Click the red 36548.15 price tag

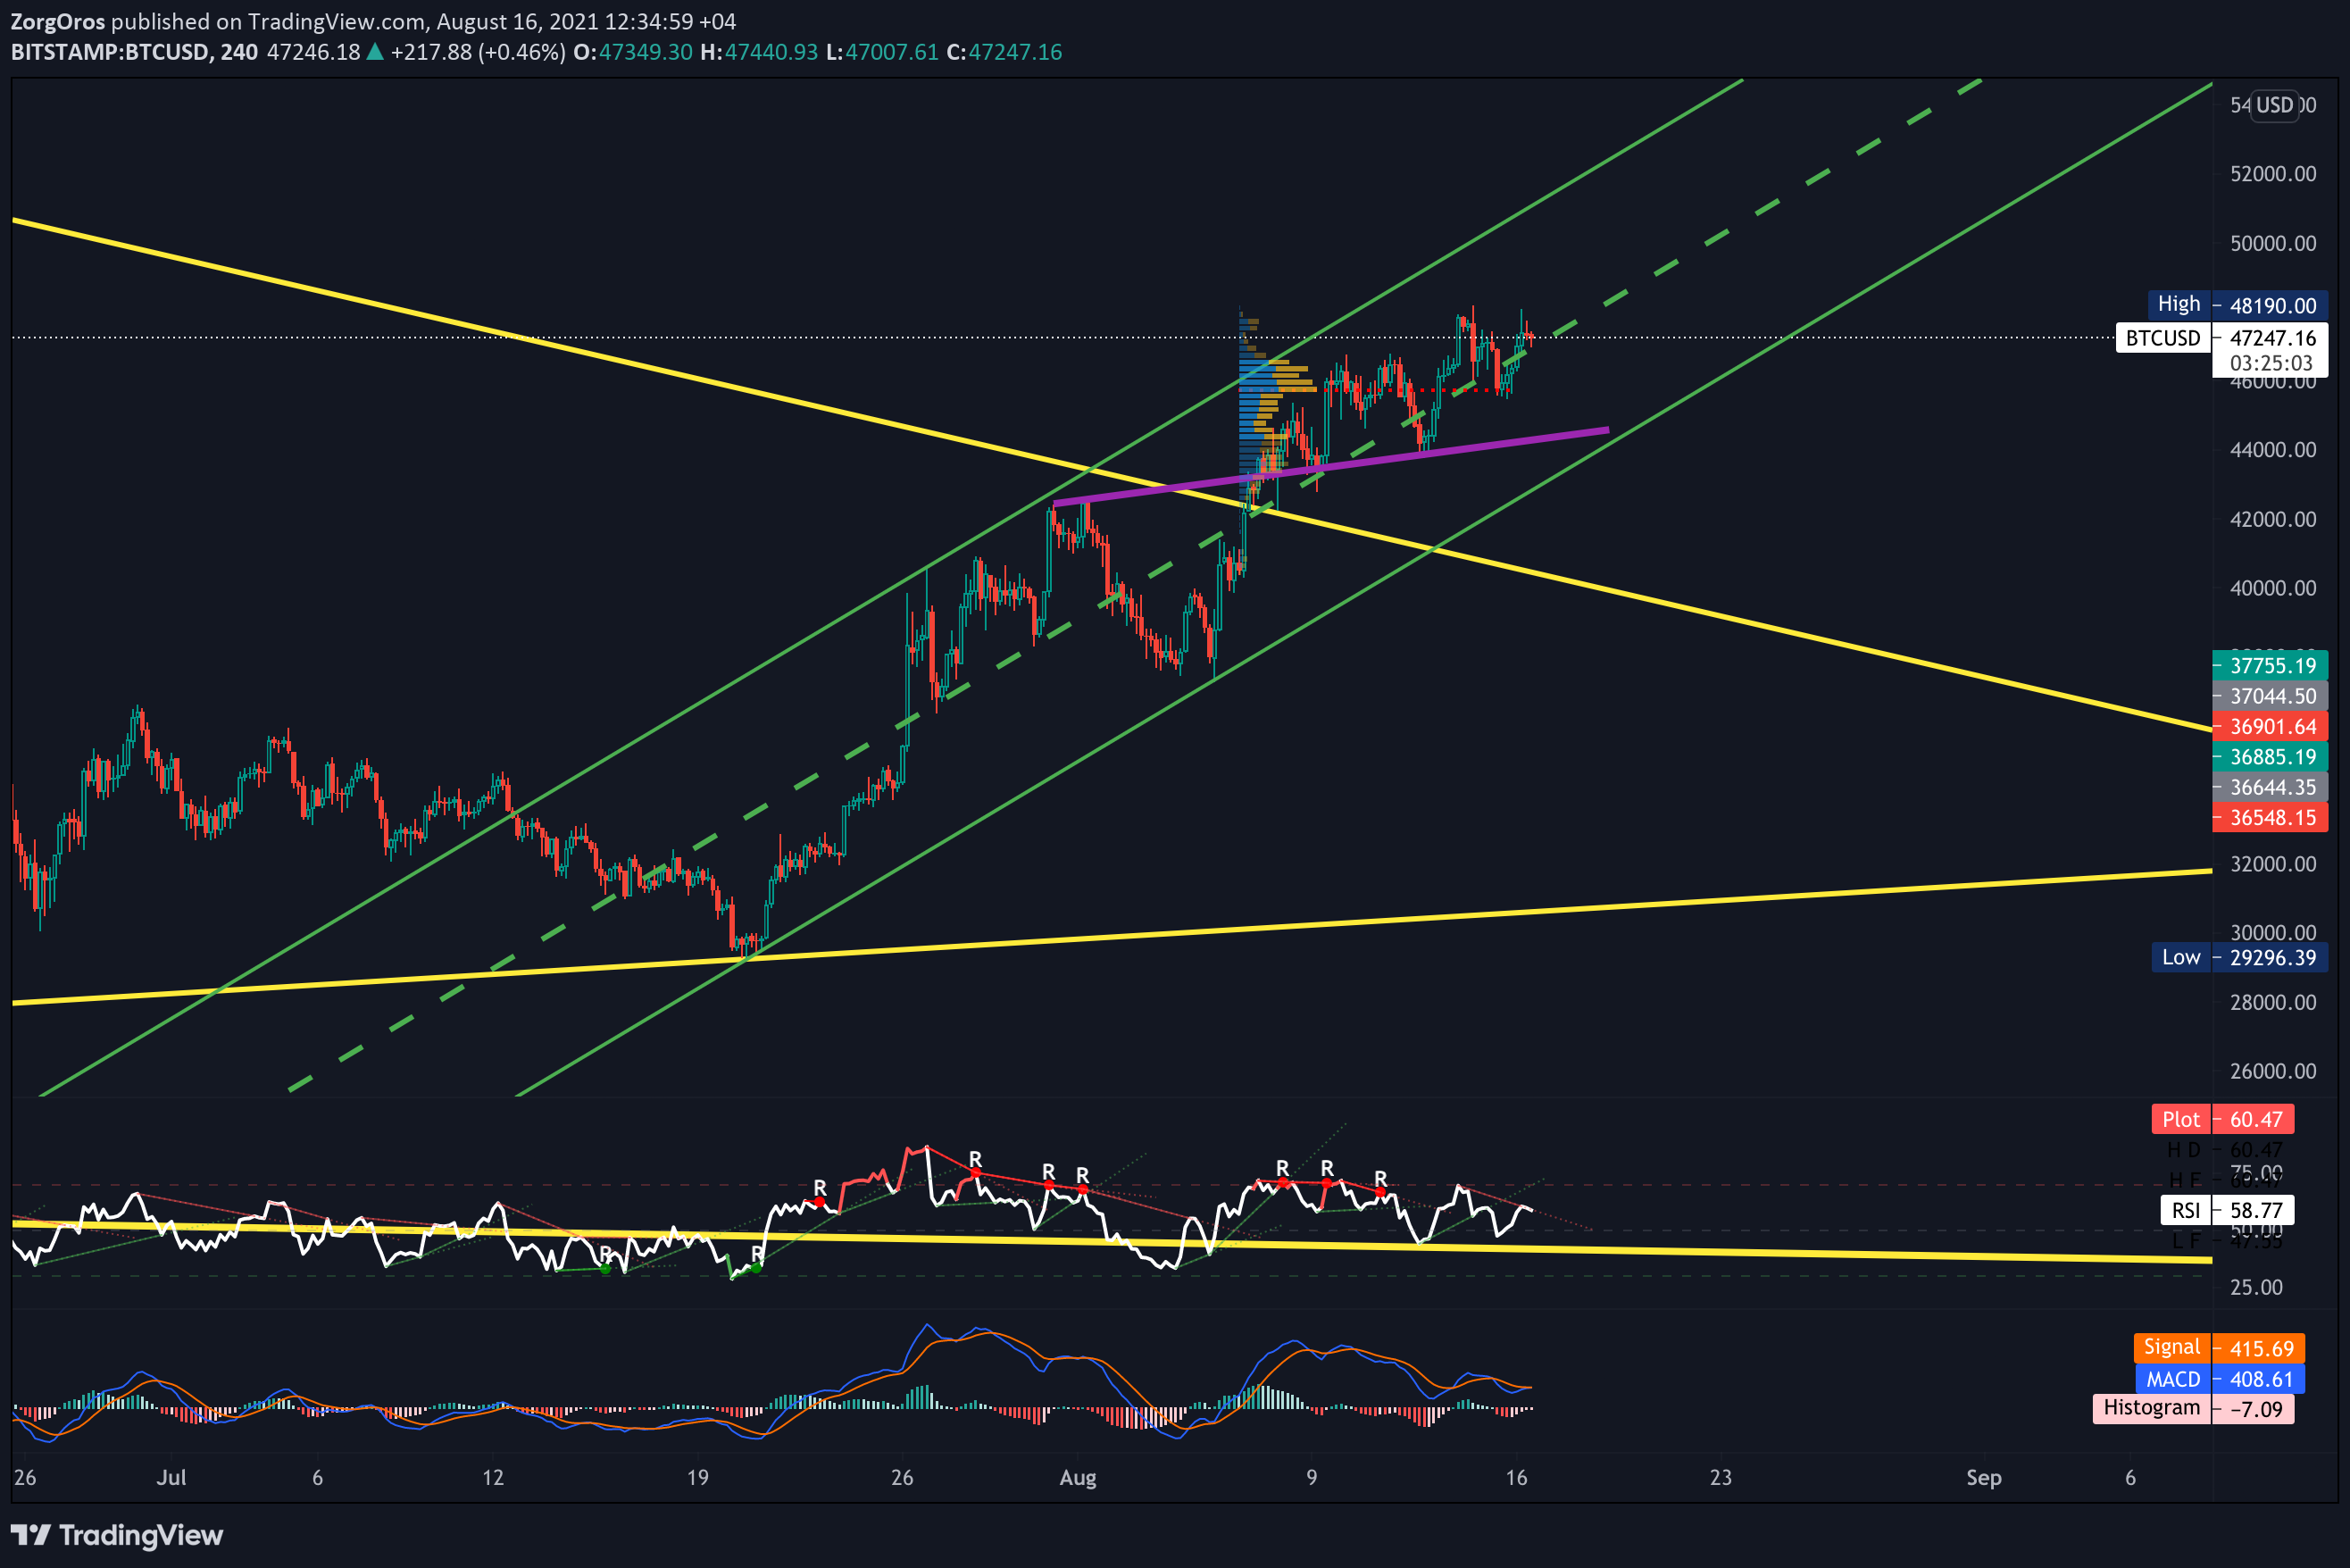(2270, 818)
